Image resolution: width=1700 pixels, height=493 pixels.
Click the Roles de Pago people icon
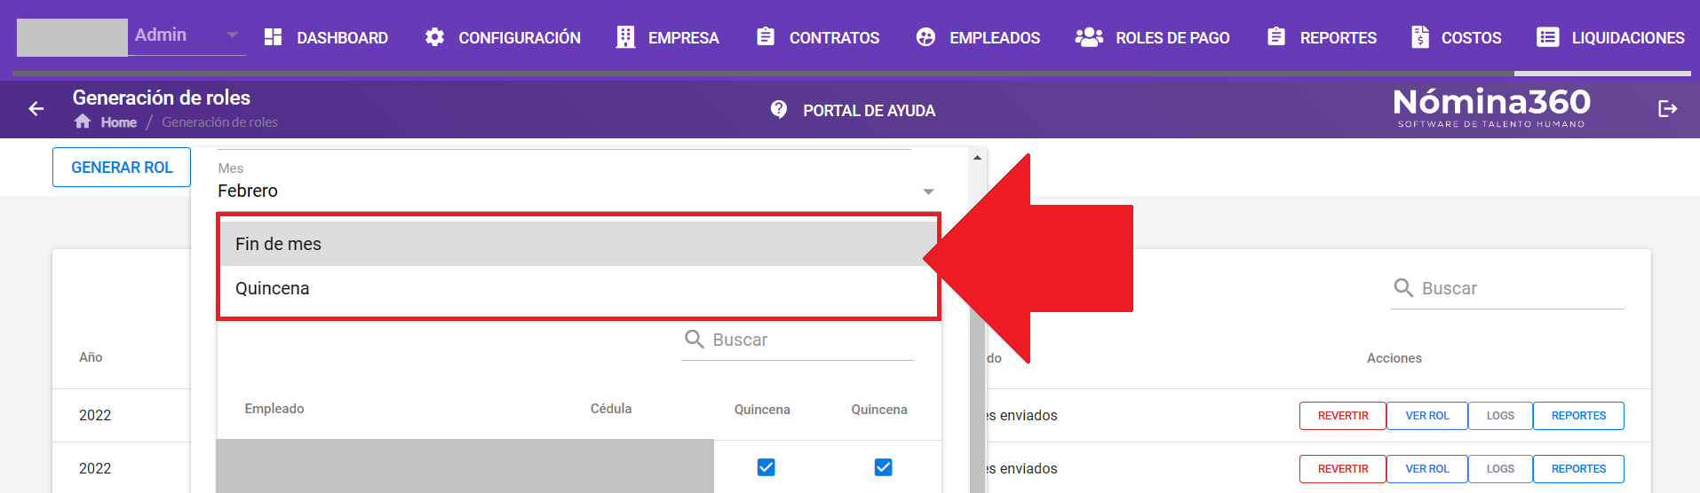1089,37
